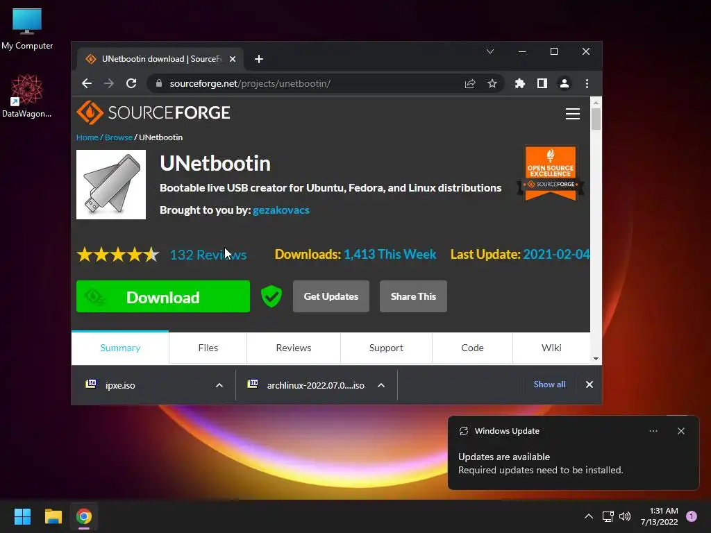Click the notification count badge
The image size is (711, 533).
(692, 516)
